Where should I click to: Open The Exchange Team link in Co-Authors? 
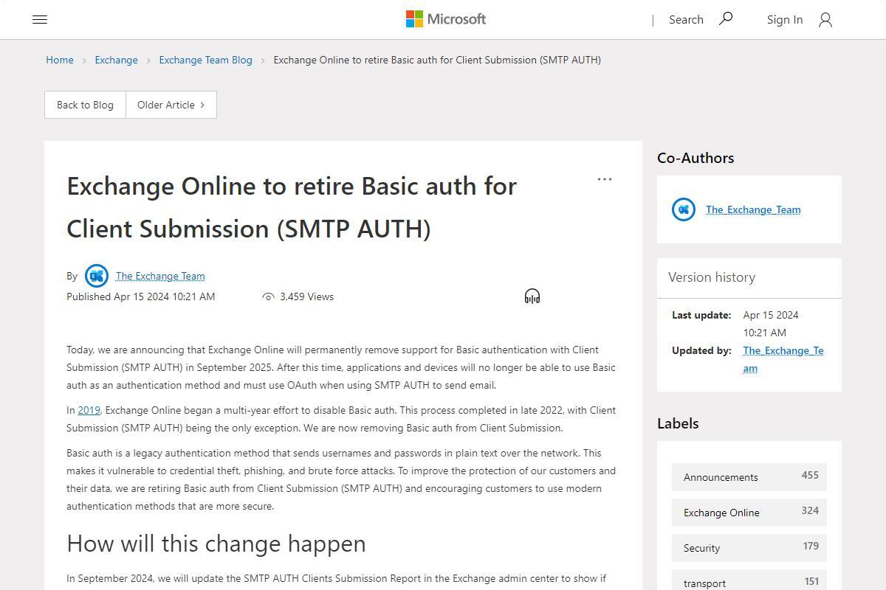(753, 209)
